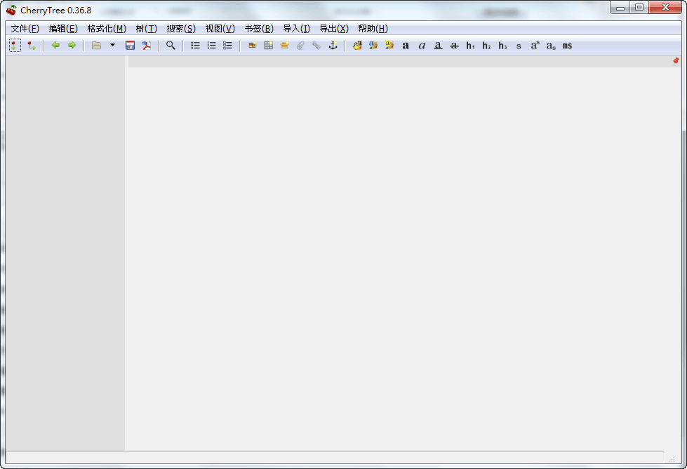Screen dimensions: 687x469
Task: Go back to previously visited node
Action: tap(55, 46)
